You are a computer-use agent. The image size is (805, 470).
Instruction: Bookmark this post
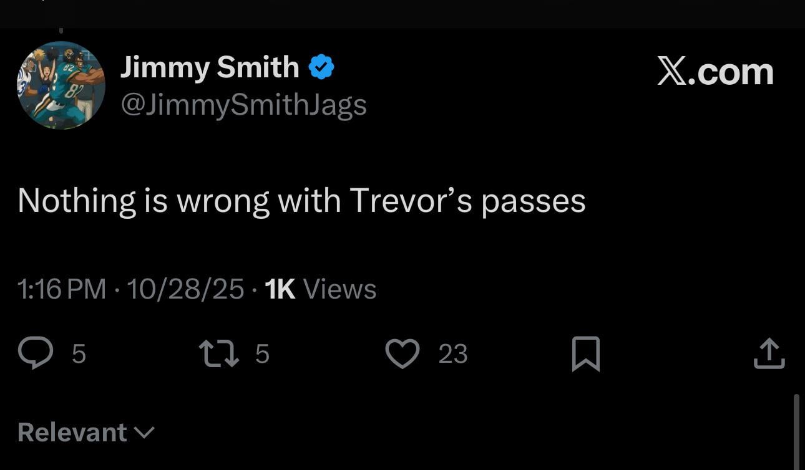[x=585, y=353]
